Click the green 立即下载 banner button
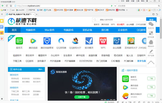This screenshot has height=103, width=162. [x=82, y=97]
